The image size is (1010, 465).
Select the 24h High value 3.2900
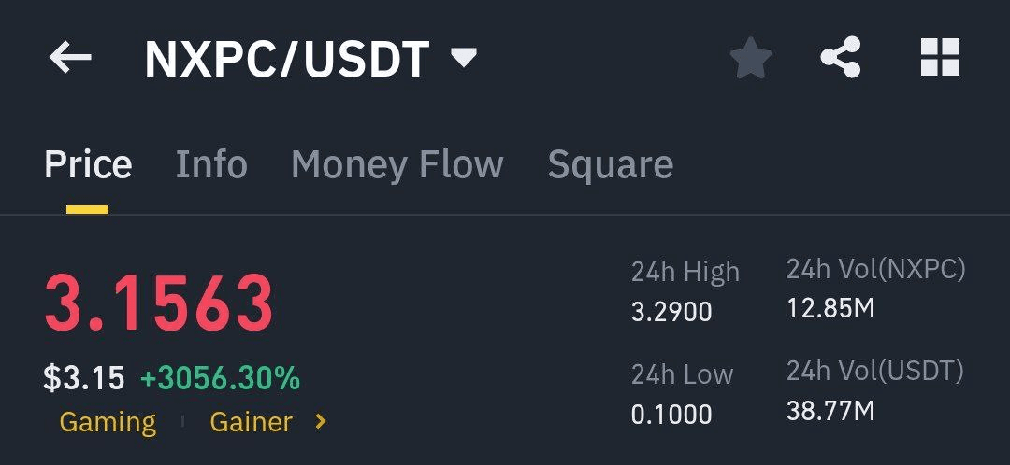[x=671, y=312]
